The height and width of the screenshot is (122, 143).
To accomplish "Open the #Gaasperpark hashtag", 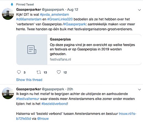I will 75,24.
